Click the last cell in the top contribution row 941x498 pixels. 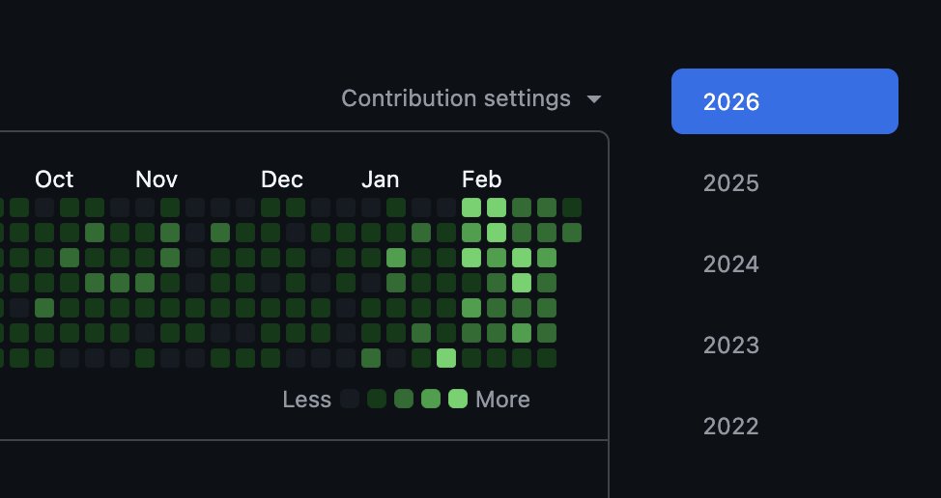[572, 207]
